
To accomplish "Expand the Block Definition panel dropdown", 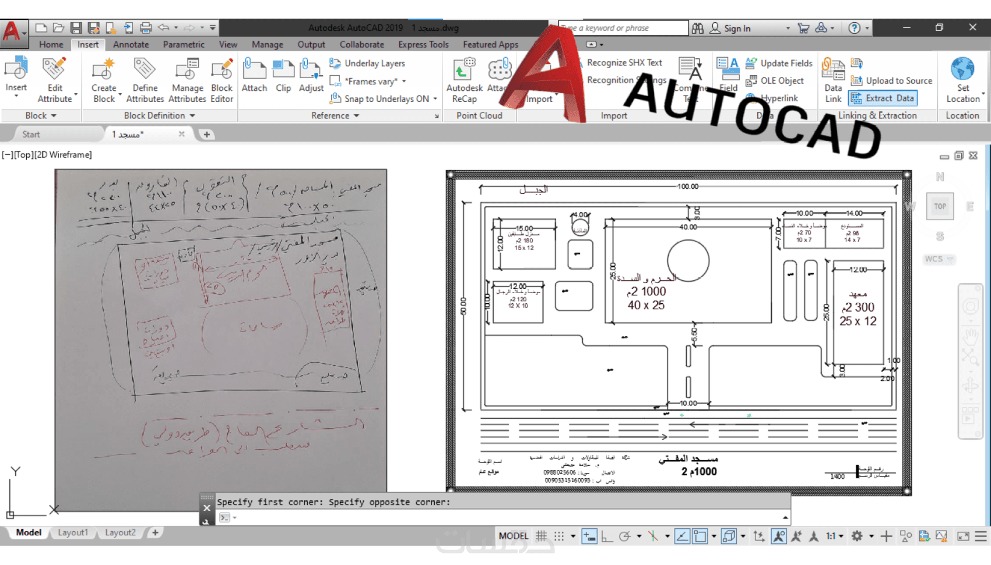I will point(159,115).
